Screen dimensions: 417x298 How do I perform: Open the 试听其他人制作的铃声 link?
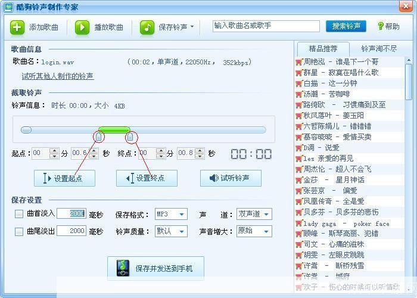point(58,76)
